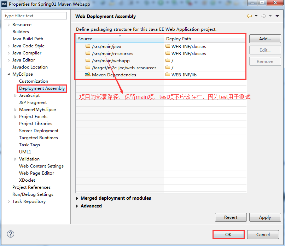
Task: Click the Maven Dependencies library icon
Action: click(88, 74)
